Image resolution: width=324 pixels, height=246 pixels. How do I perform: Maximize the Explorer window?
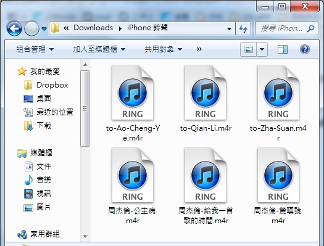point(282,6)
